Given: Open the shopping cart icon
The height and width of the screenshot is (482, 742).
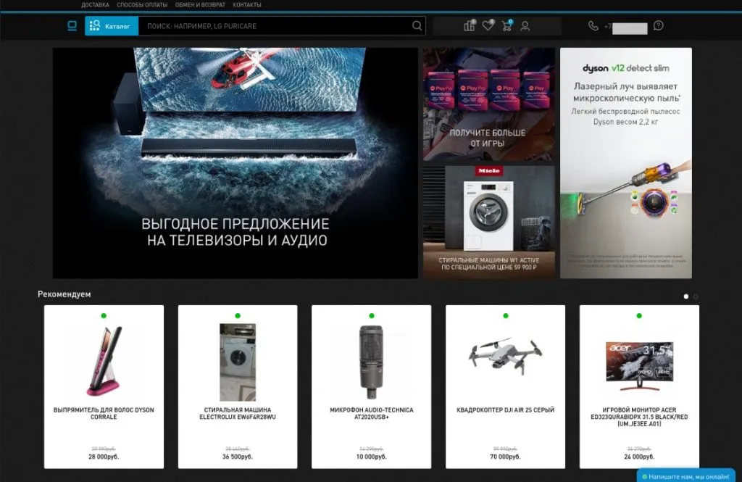Looking at the screenshot, I should click(x=508, y=25).
